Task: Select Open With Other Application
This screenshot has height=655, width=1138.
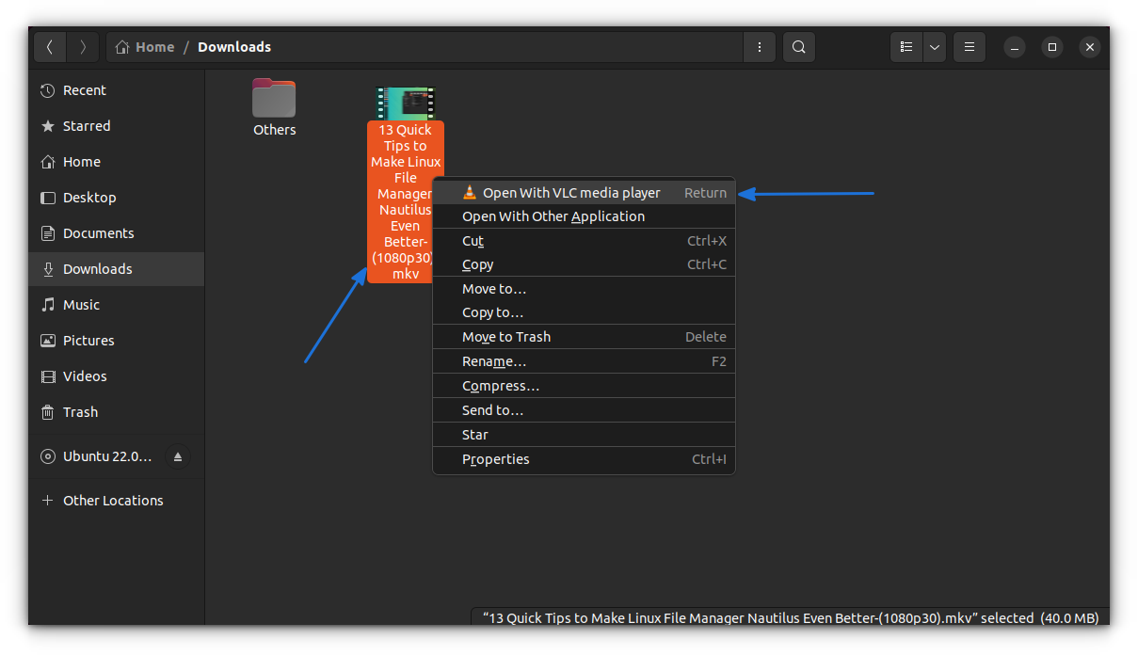Action: [553, 216]
